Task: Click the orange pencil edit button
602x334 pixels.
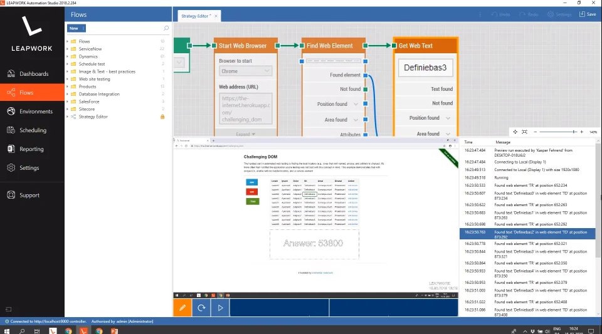Action: pyautogui.click(x=182, y=308)
